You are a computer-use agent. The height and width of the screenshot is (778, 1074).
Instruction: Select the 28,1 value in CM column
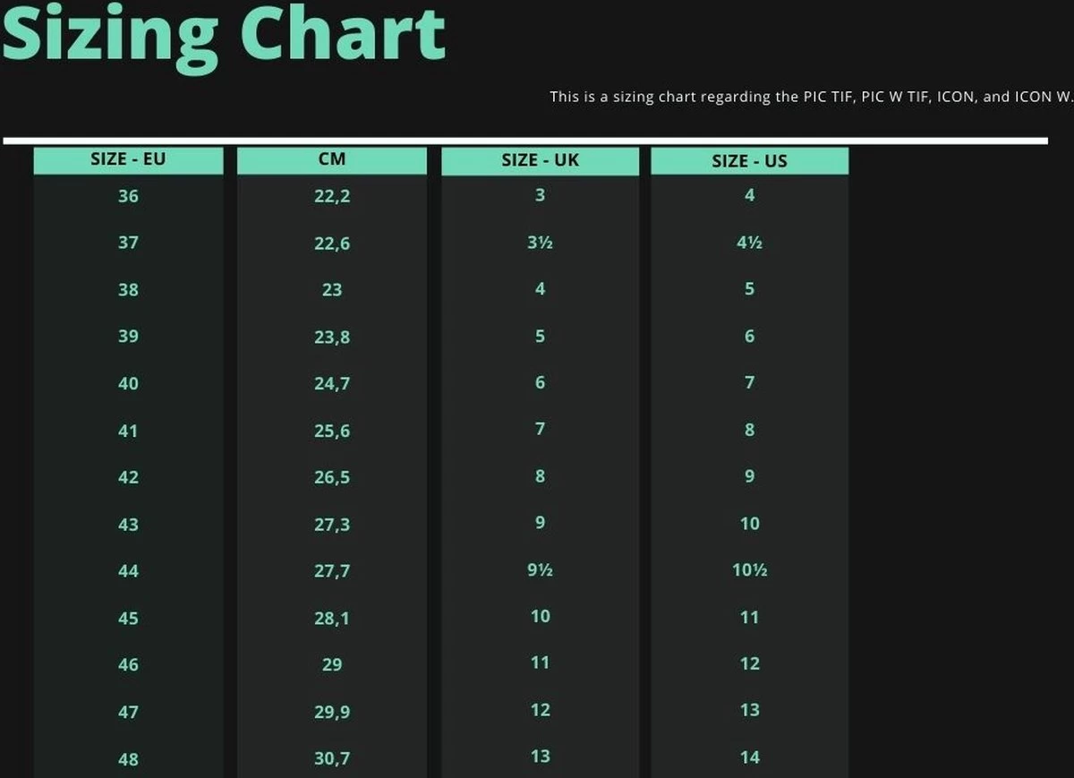pyautogui.click(x=331, y=618)
